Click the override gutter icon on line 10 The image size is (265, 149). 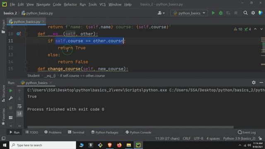pos(18,34)
